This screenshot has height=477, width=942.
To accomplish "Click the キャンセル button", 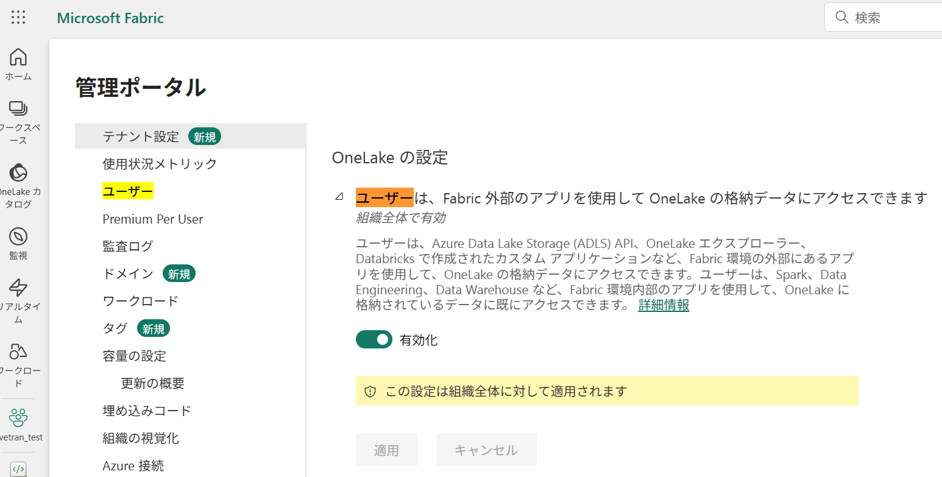I will coord(486,450).
